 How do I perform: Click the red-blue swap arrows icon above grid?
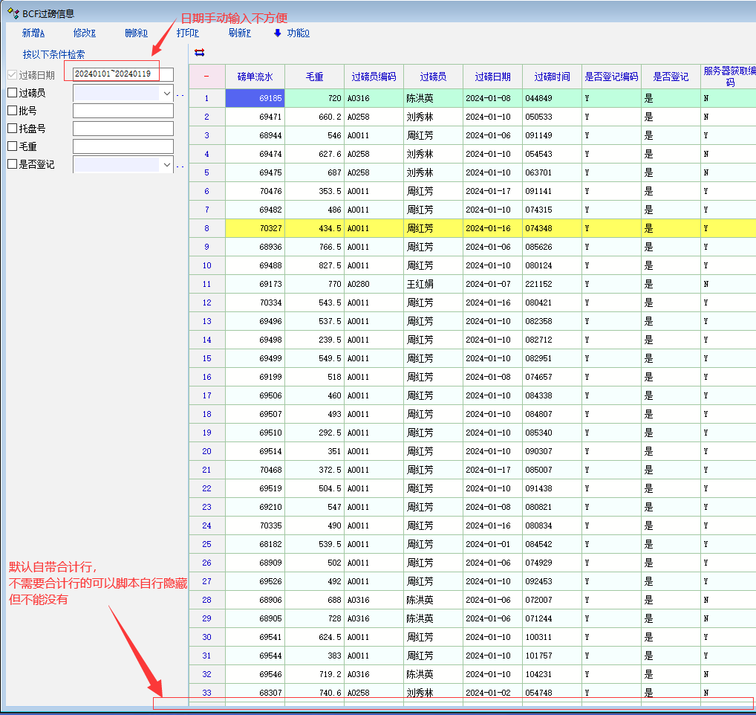coord(199,52)
